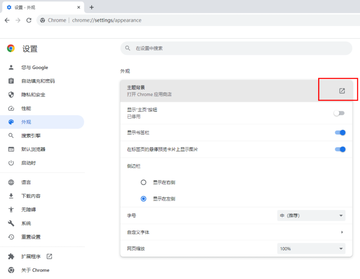
Task: Click the globe icon for 语言
Action: (x=11, y=182)
